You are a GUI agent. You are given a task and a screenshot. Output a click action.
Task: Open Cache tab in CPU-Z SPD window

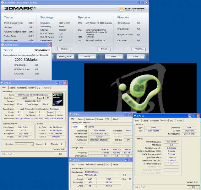pos(81,119)
